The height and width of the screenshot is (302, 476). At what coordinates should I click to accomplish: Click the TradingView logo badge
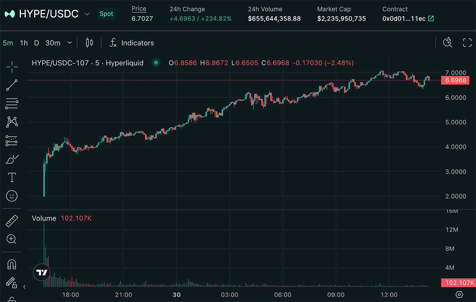coord(42,273)
